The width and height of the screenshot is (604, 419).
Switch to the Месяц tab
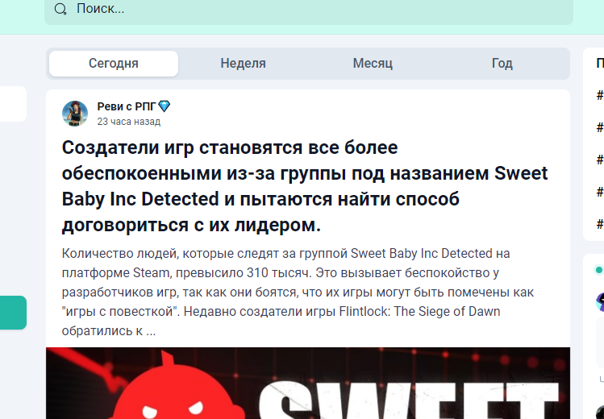[373, 64]
